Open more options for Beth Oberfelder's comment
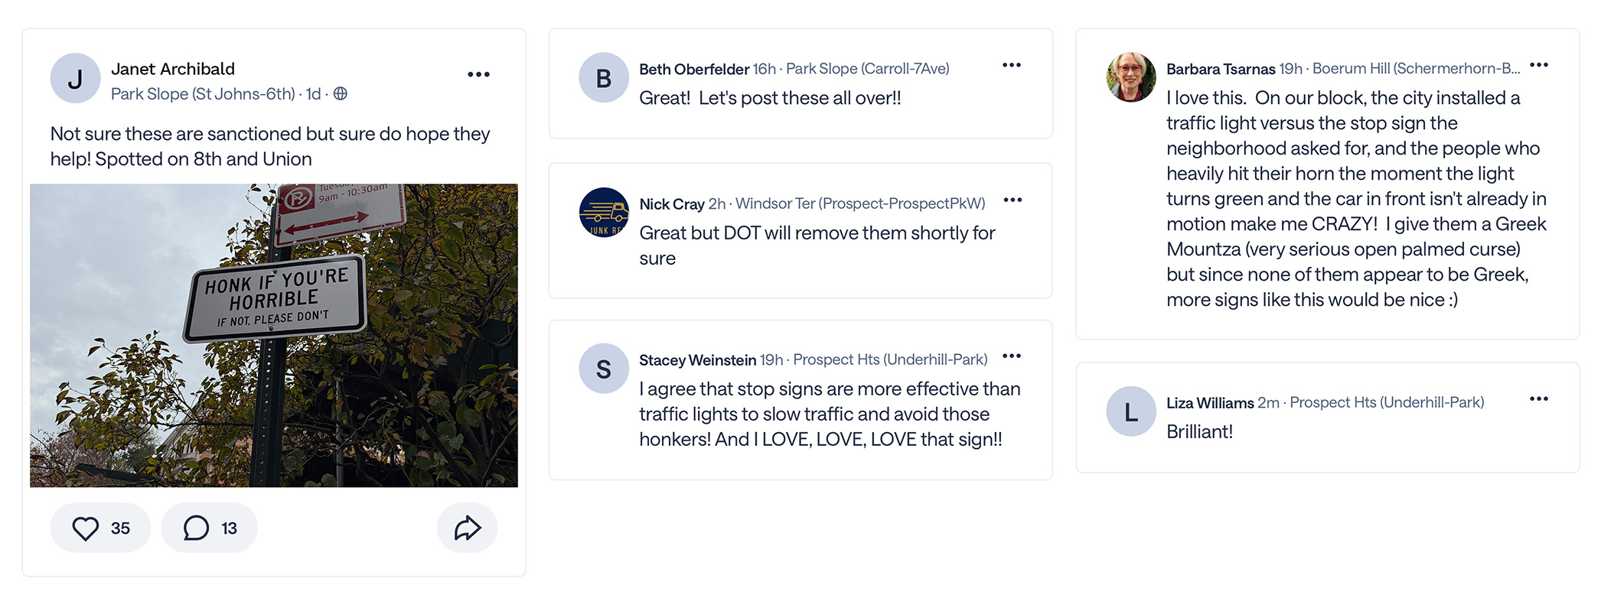 tap(1012, 66)
